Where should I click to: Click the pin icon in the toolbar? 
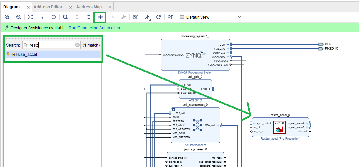pyautogui.click(x=147, y=17)
